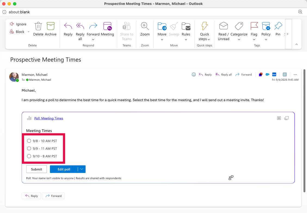Click the Categorize tag icon
Image resolution: width=307 pixels, height=213 pixels.
pos(239,26)
